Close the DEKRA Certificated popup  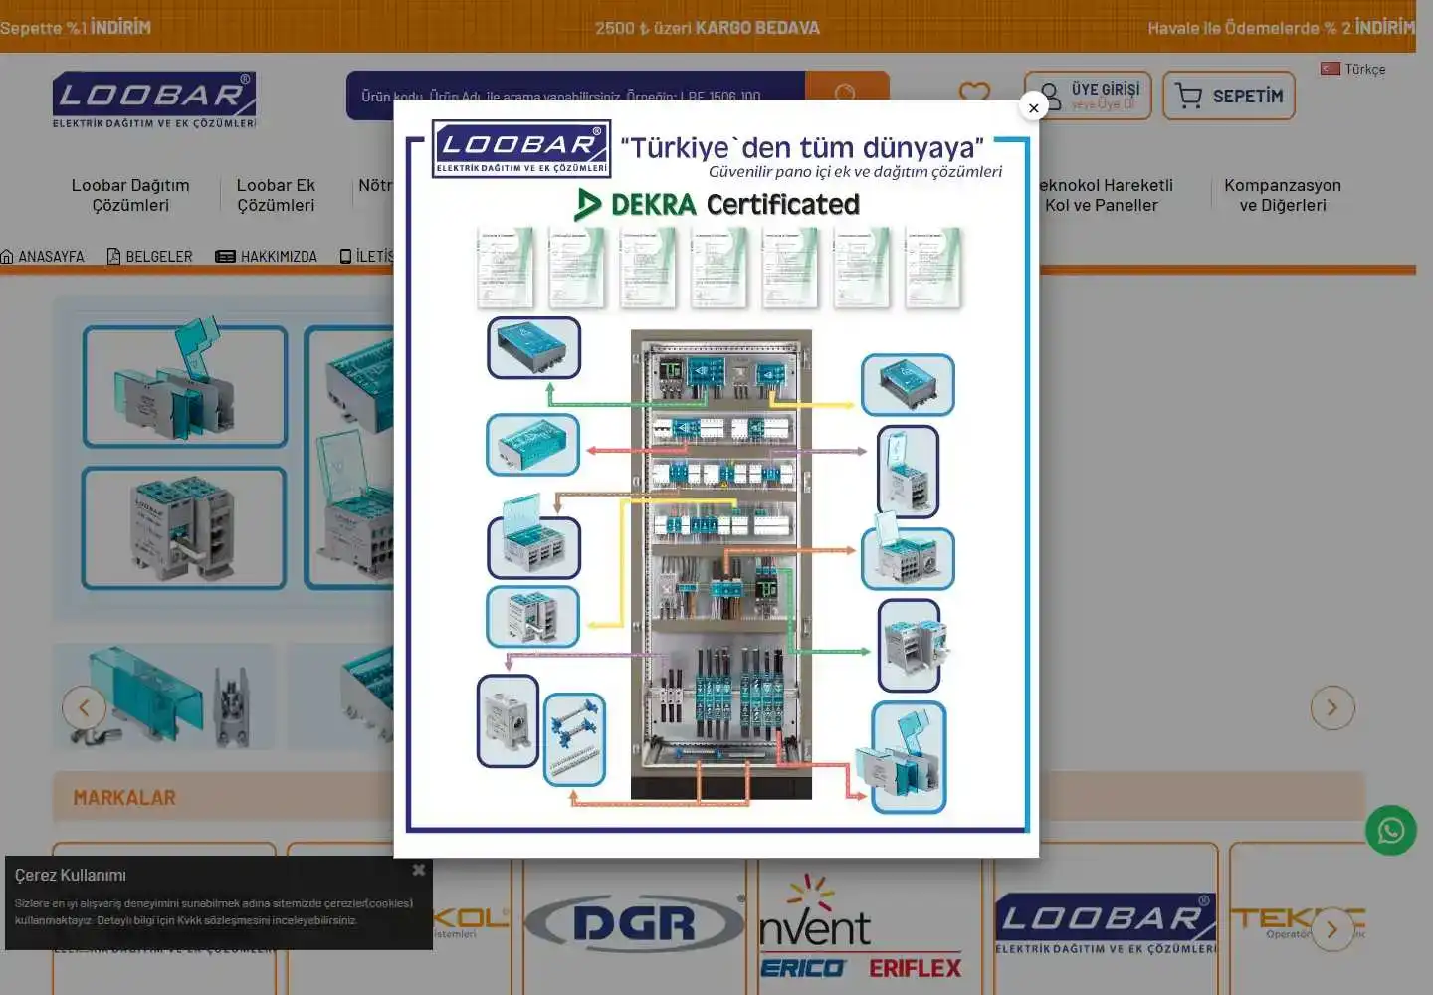point(1033,107)
